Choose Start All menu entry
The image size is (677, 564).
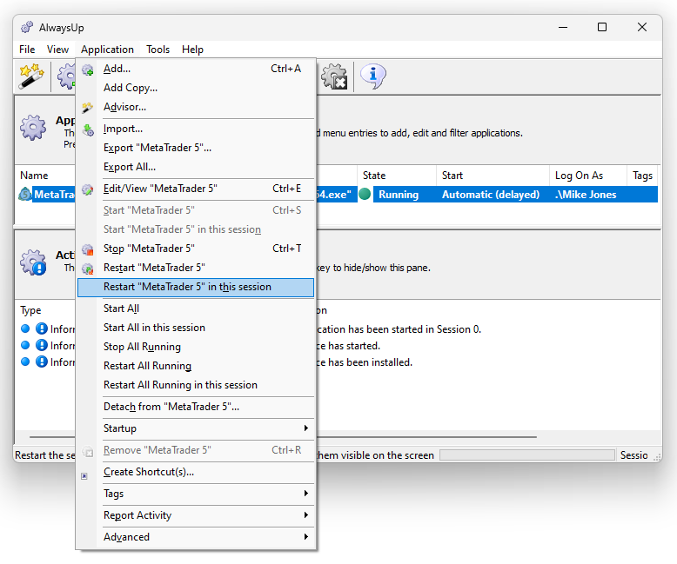tap(196, 309)
